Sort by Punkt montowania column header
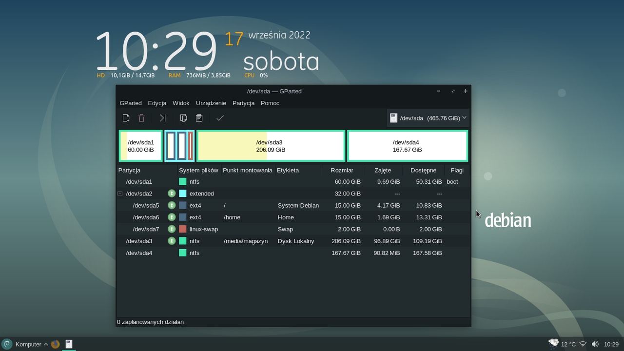The image size is (624, 351). pos(248,170)
